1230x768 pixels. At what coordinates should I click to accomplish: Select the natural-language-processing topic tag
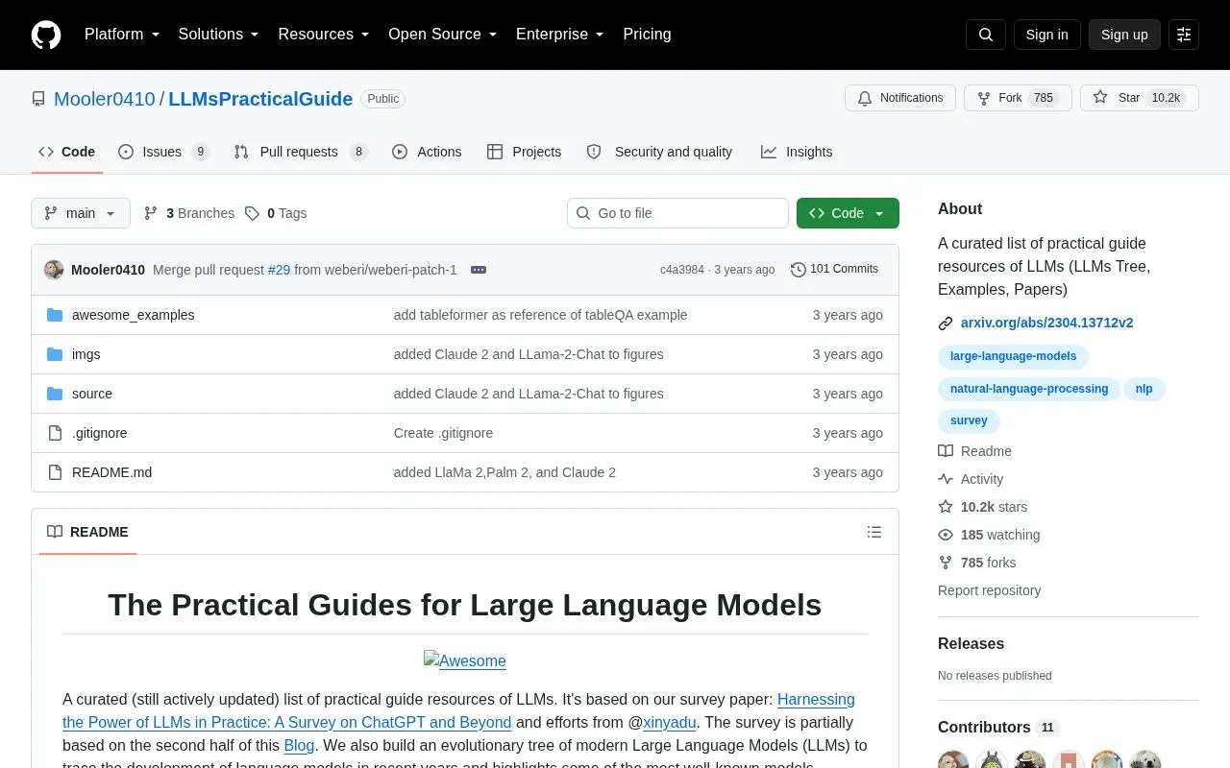tap(1029, 389)
